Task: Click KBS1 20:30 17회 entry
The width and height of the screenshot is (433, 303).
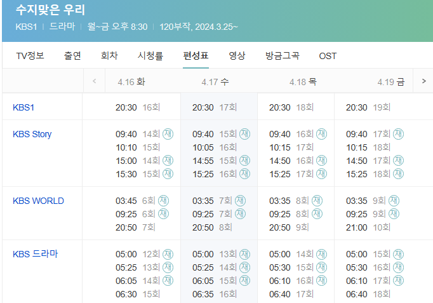Action: coord(215,107)
